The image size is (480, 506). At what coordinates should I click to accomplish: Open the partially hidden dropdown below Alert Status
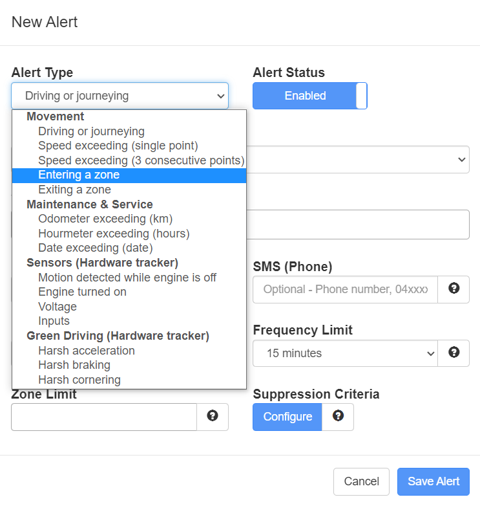coord(358,159)
